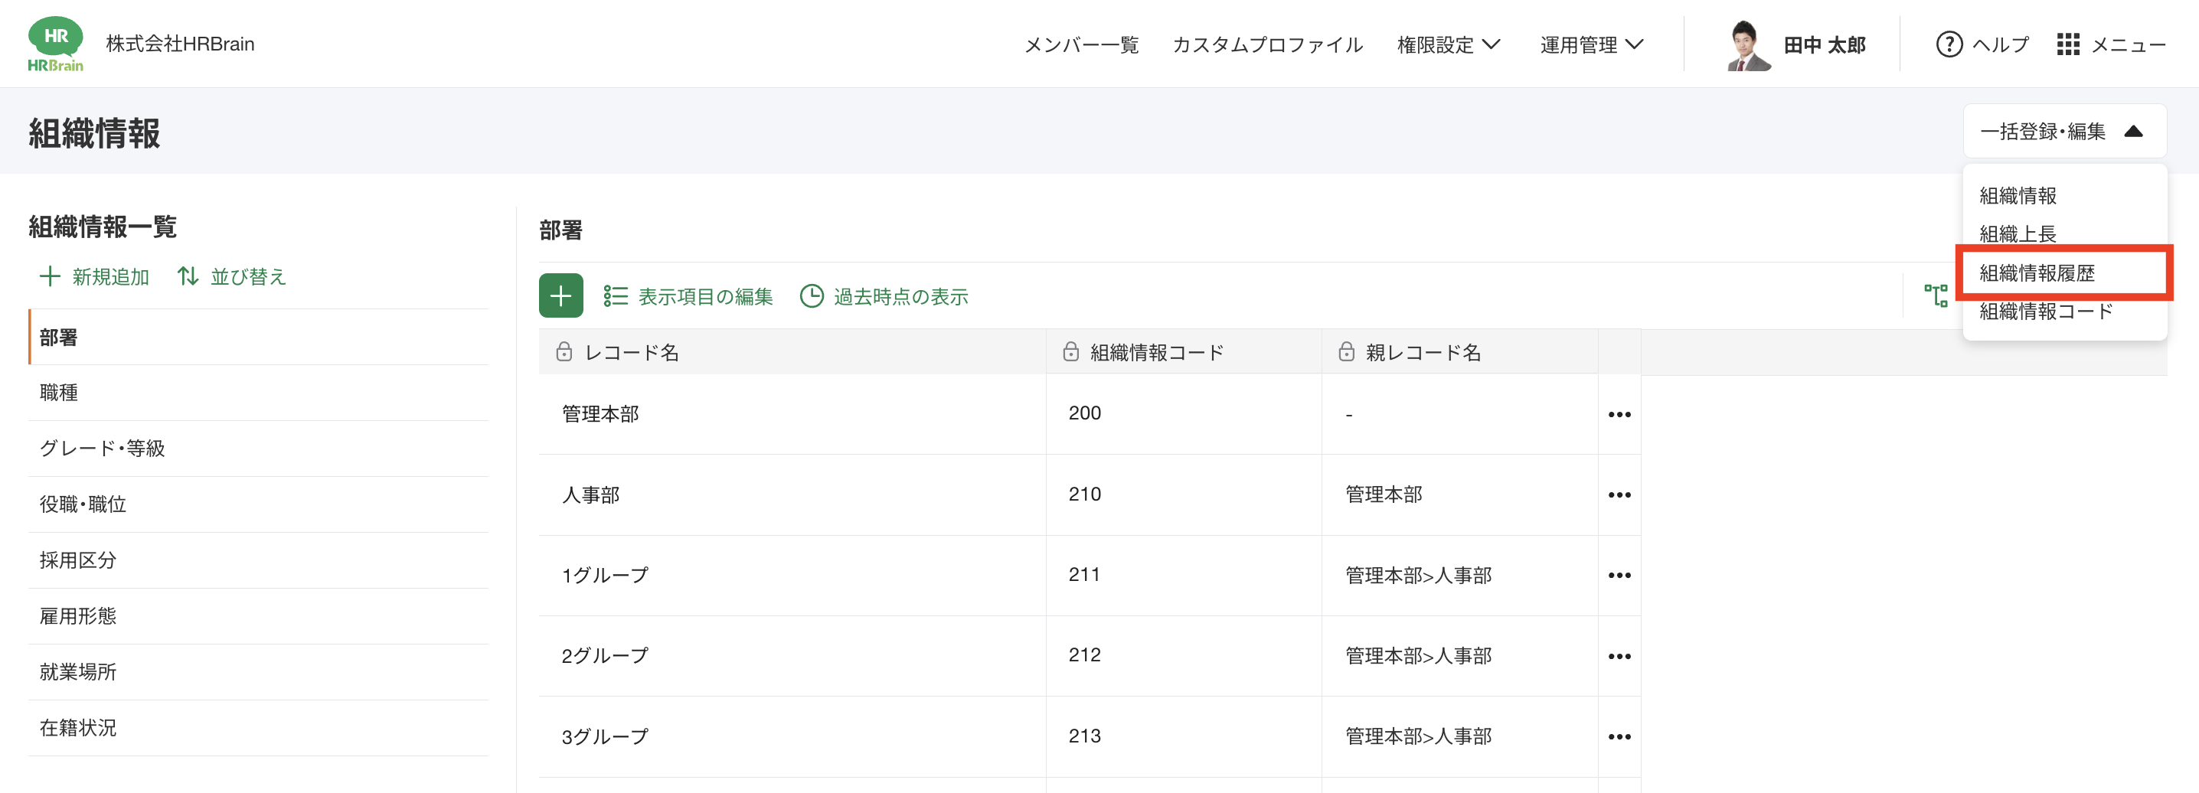The image size is (2199, 793).
Task: Click the green plus add-record button
Action: (560, 296)
